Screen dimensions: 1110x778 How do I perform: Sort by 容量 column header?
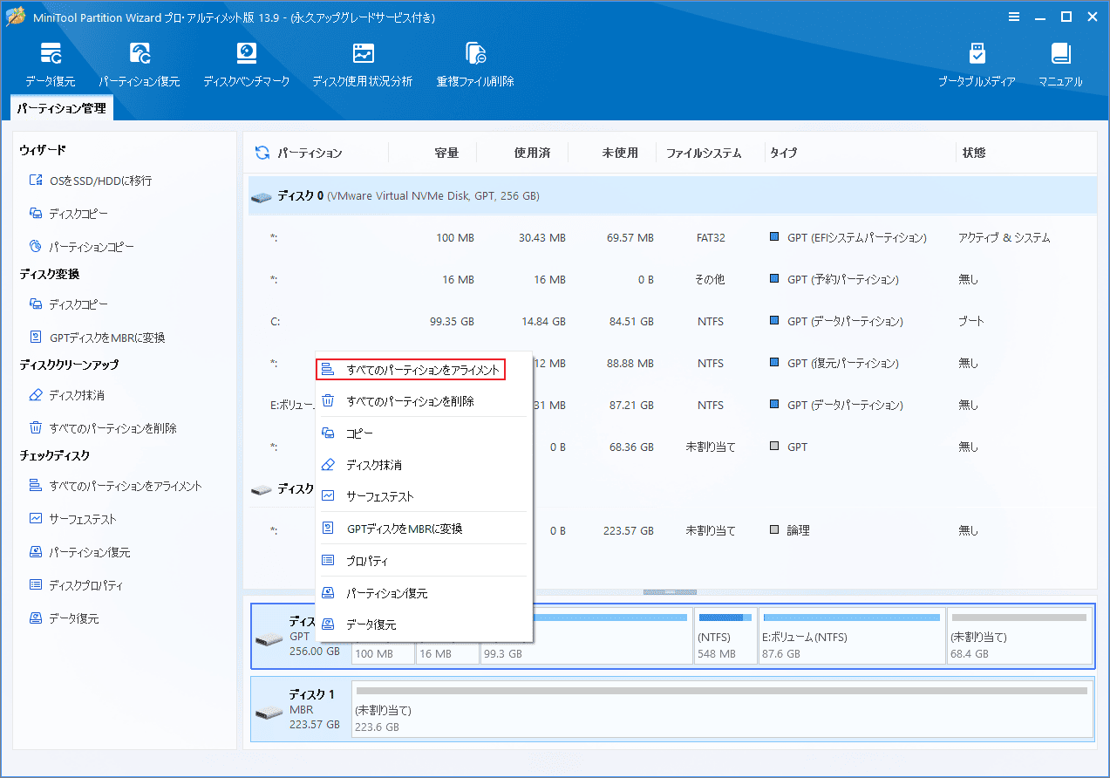pyautogui.click(x=446, y=153)
